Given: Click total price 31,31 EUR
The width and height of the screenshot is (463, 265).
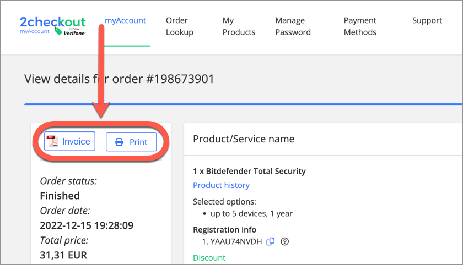Looking at the screenshot, I should [63, 255].
